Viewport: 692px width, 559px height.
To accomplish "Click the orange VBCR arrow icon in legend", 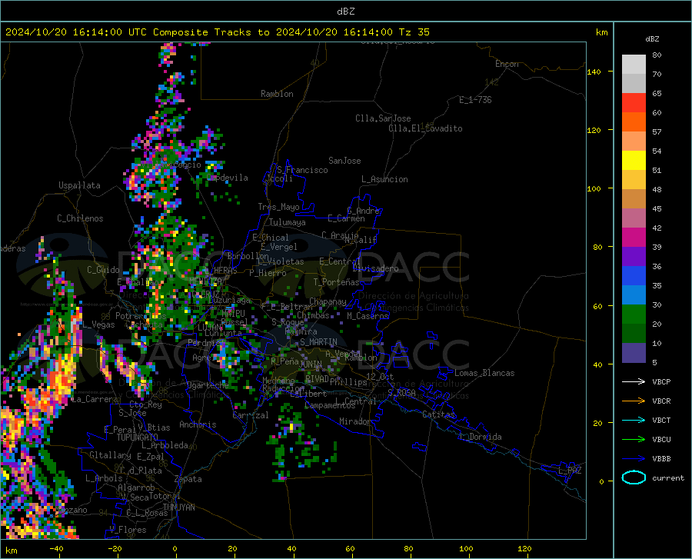I will click(634, 401).
